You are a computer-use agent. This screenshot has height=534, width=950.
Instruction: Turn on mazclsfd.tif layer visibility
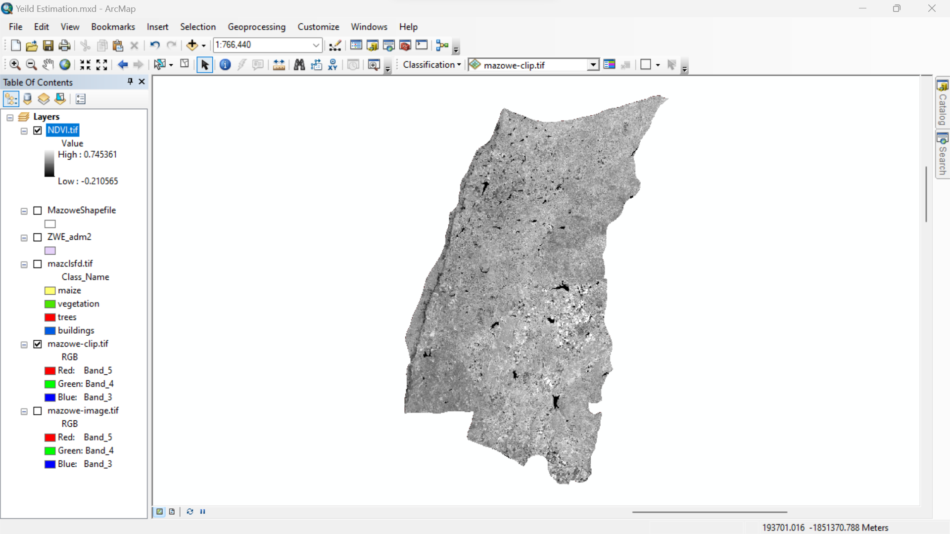tap(38, 264)
